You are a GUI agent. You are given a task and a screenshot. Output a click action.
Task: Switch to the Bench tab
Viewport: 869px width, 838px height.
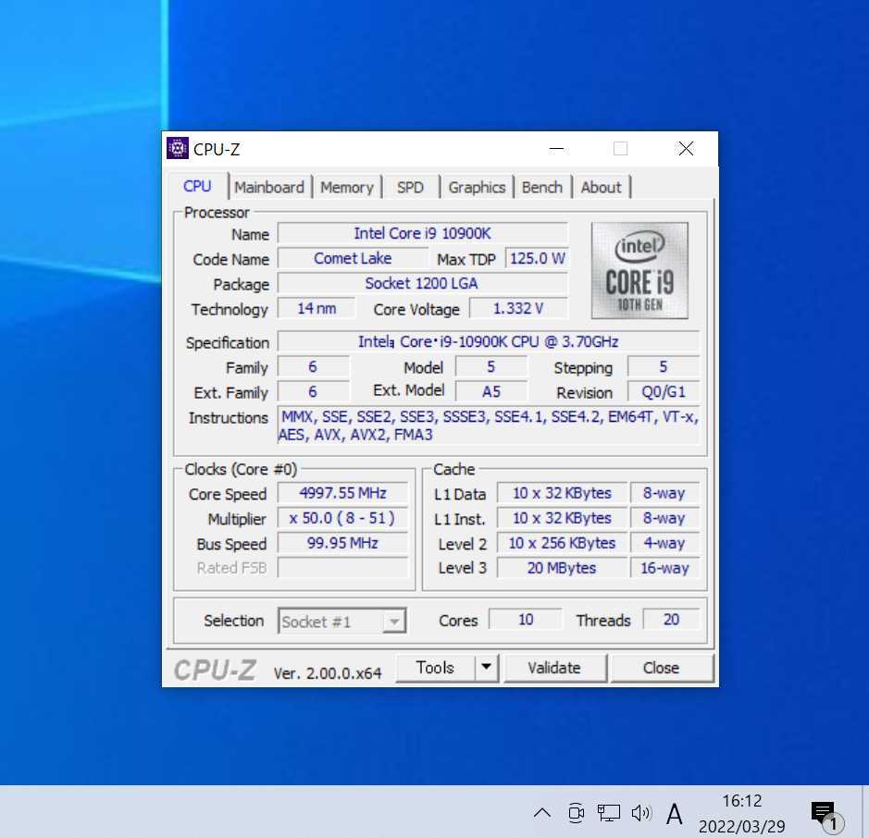[542, 187]
